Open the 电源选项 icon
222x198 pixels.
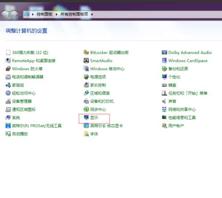coord(86,77)
